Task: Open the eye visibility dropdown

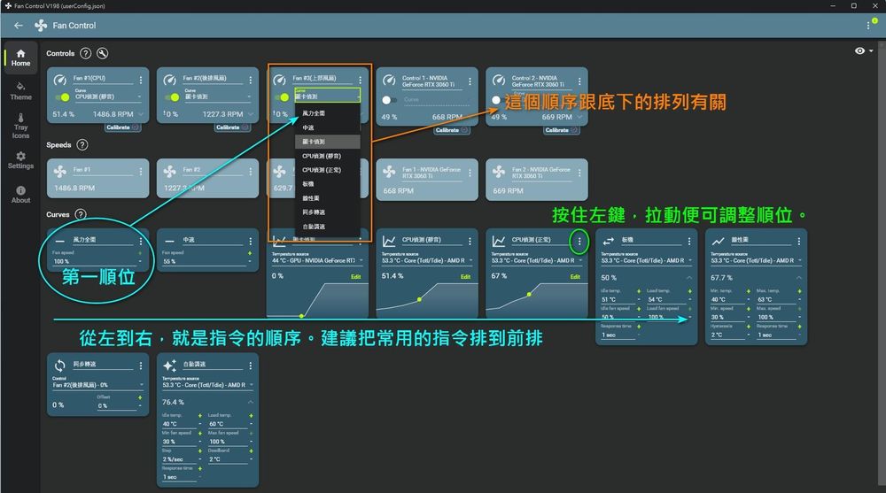Action: 863,50
